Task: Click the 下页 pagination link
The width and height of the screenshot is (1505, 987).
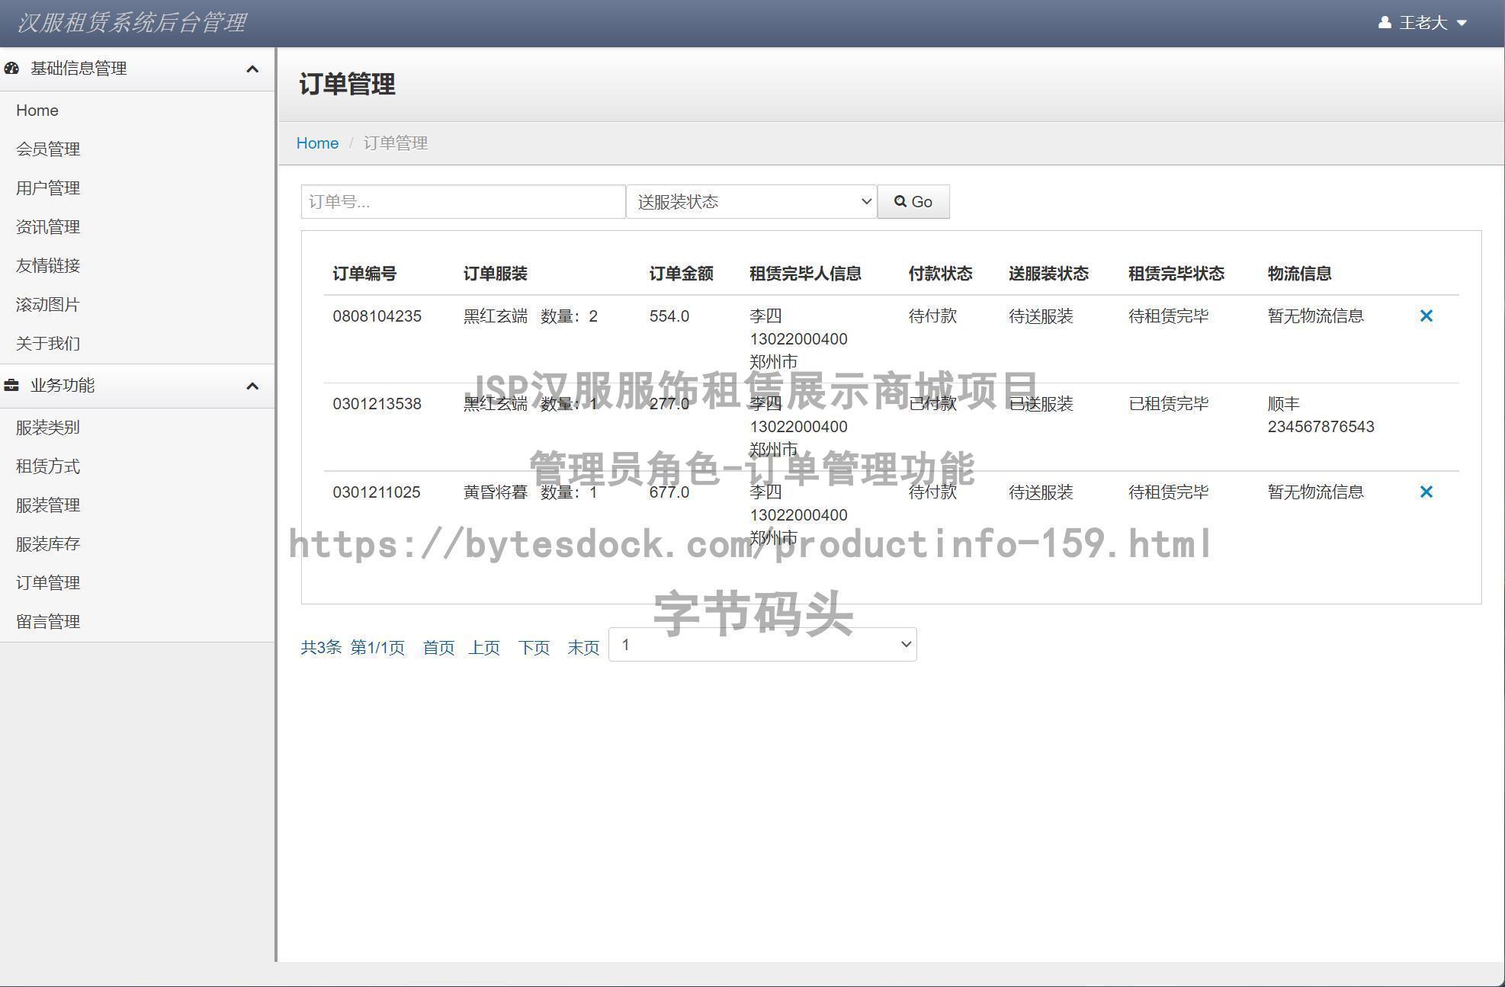Action: pos(534,648)
